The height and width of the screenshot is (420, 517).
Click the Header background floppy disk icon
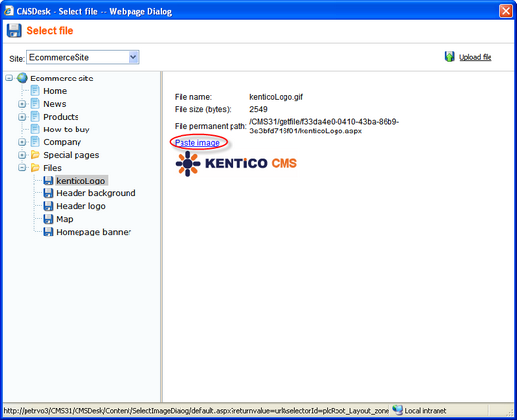[48, 193]
